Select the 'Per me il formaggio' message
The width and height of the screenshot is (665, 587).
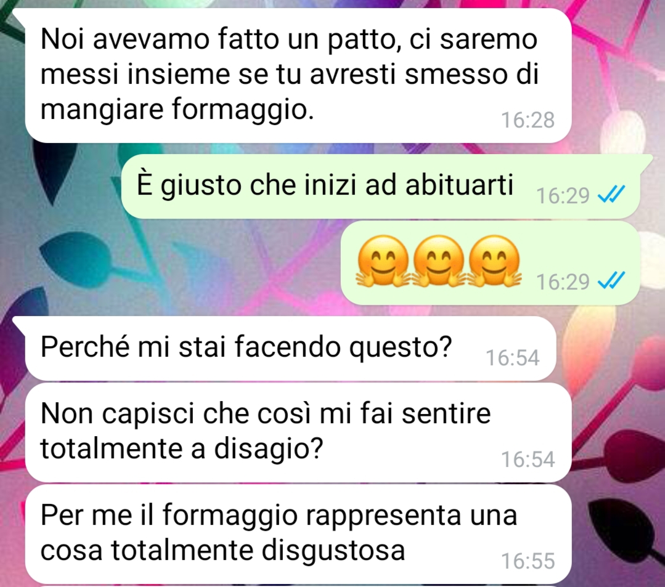tap(298, 535)
